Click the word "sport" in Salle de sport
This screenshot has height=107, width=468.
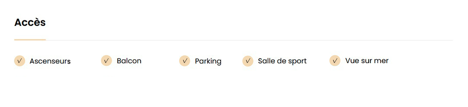pyautogui.click(x=298, y=61)
